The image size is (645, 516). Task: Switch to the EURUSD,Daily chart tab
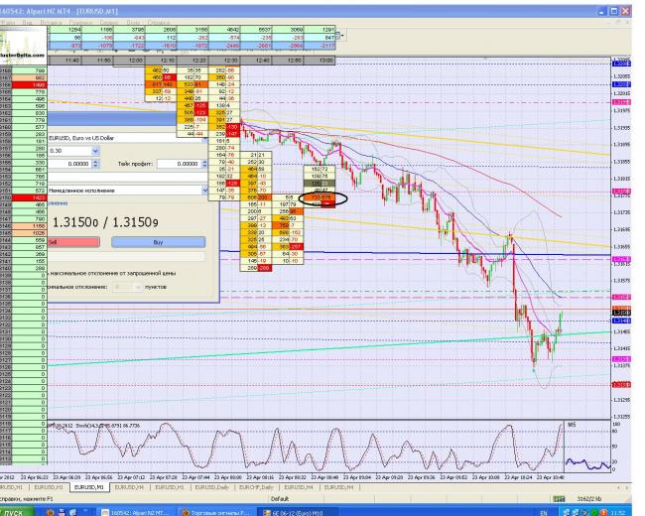point(211,487)
